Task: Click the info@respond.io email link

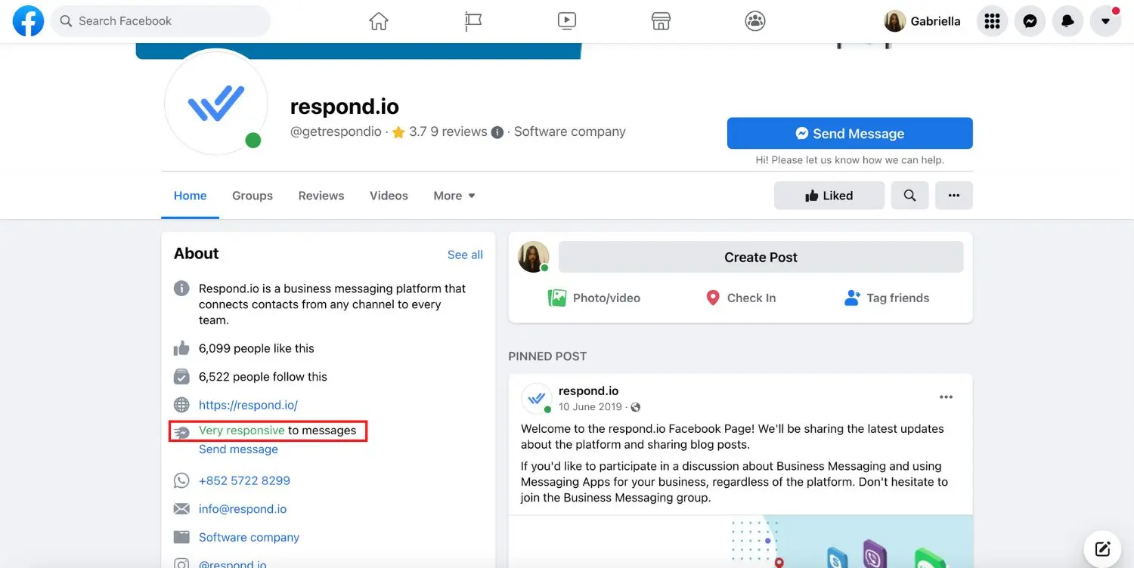Action: [243, 509]
